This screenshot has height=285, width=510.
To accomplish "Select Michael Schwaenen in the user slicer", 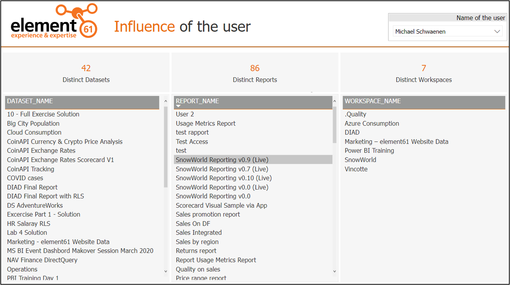I will [x=421, y=32].
